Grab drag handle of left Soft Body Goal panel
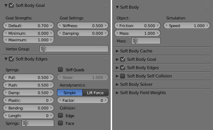 (106, 6)
